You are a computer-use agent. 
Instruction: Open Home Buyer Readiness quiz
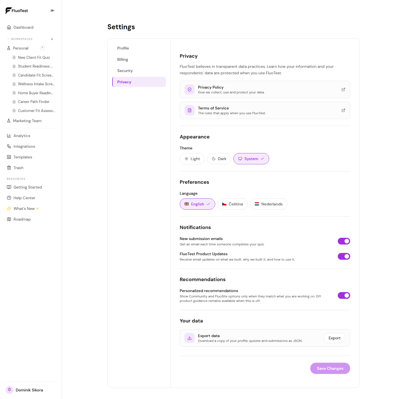click(x=34, y=93)
